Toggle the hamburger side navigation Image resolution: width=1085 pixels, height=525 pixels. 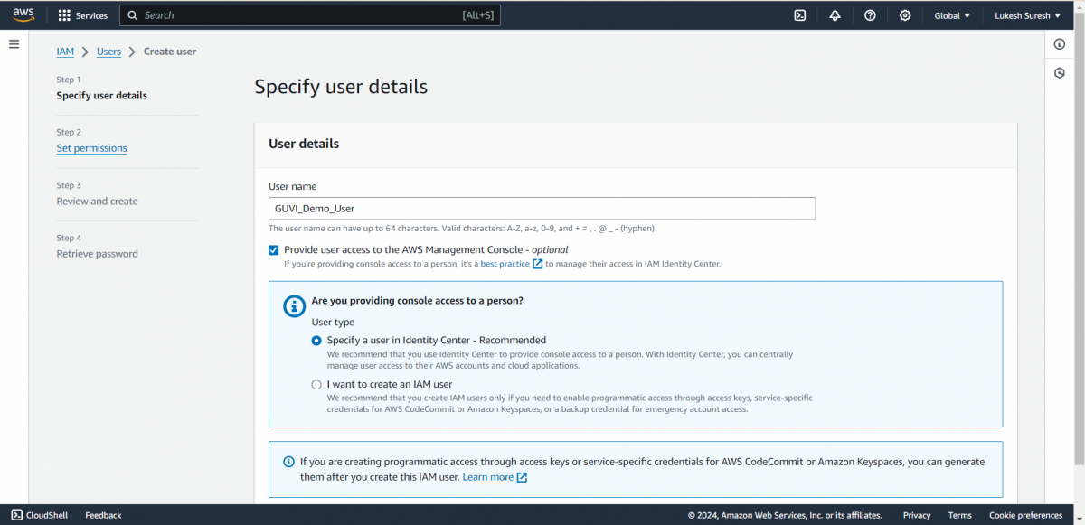pos(14,44)
